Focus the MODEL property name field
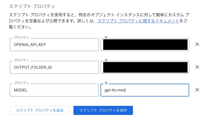This screenshot has height=119, width=213. tap(54, 90)
